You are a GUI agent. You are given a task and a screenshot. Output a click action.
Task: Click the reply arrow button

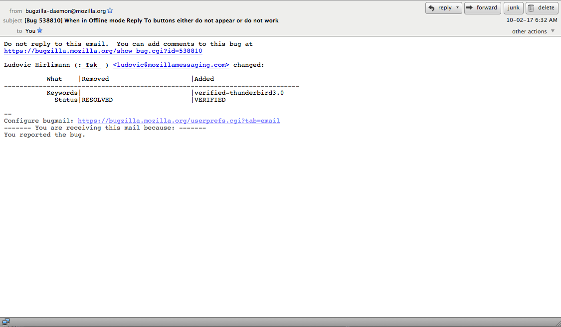tap(439, 8)
